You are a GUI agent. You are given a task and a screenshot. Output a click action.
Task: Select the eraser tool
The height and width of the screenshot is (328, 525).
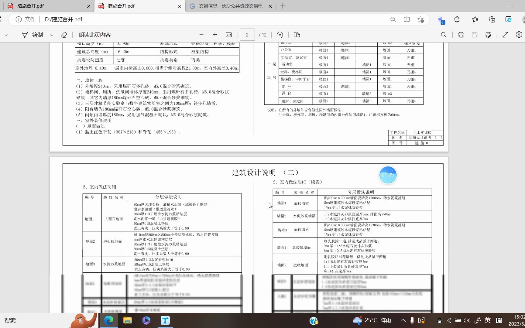point(64,35)
